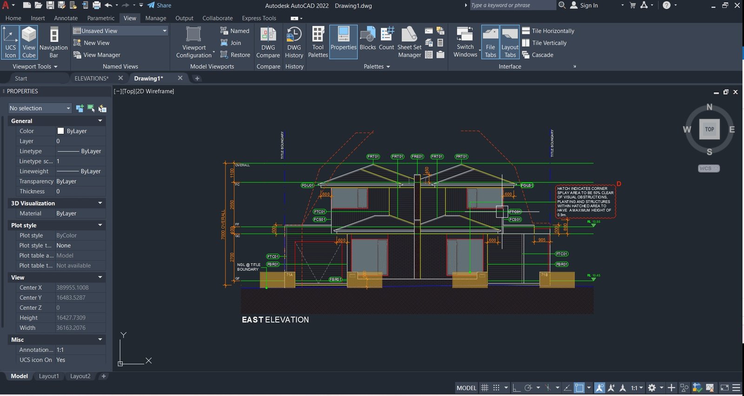Toggle the Properties palette button

(x=344, y=42)
